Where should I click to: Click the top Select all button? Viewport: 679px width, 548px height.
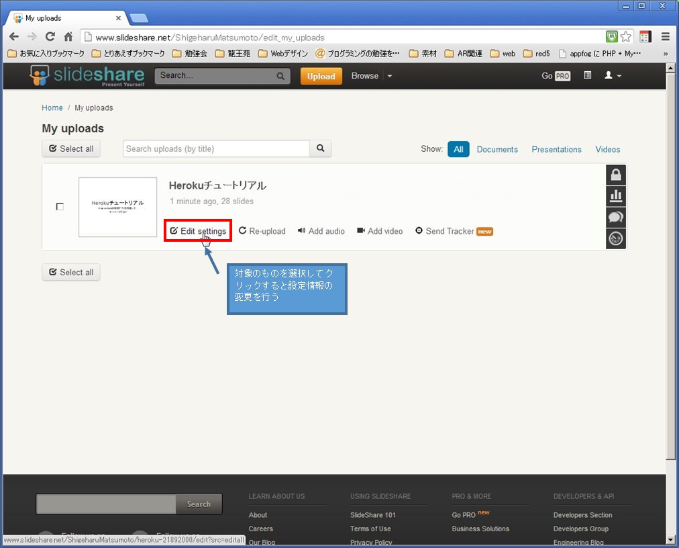(x=71, y=148)
